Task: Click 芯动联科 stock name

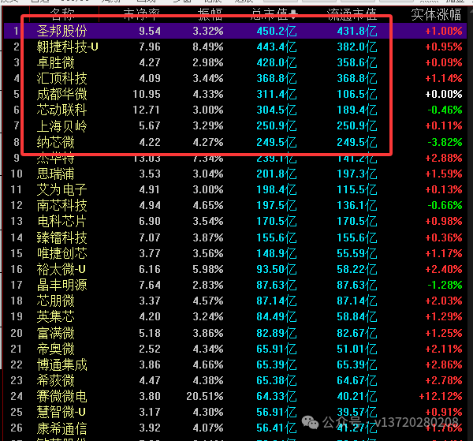Action: tap(61, 110)
